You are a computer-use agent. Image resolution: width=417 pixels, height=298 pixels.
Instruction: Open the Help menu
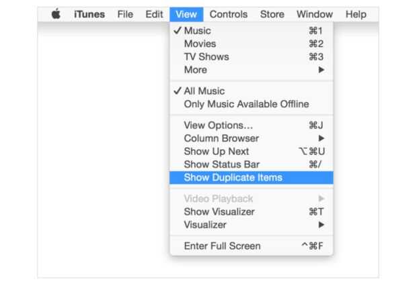coord(355,14)
